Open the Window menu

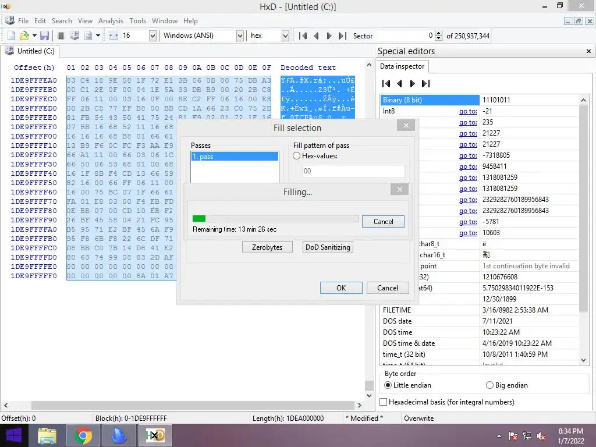pos(165,21)
